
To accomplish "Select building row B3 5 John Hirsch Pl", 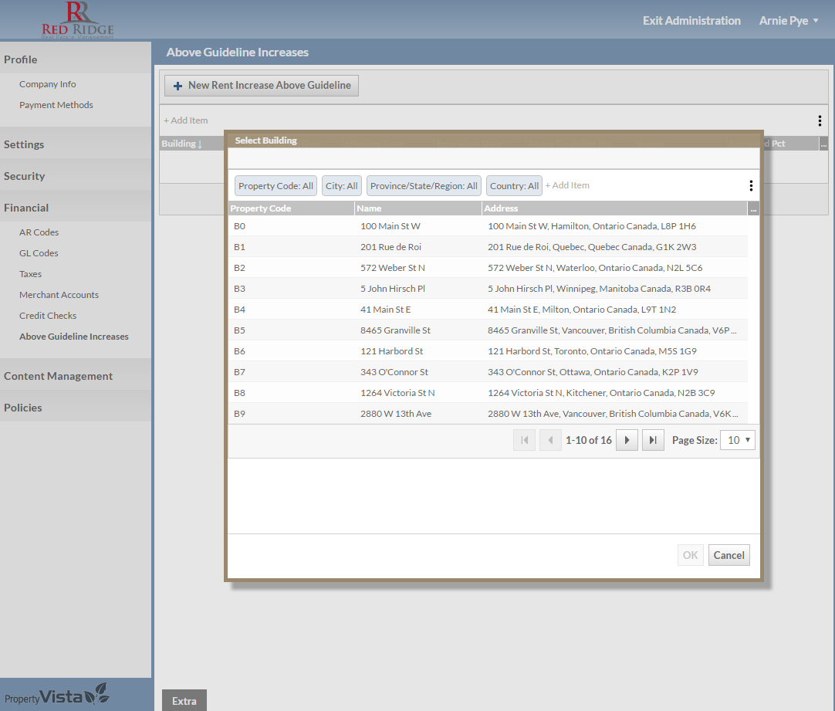I will click(x=393, y=289).
